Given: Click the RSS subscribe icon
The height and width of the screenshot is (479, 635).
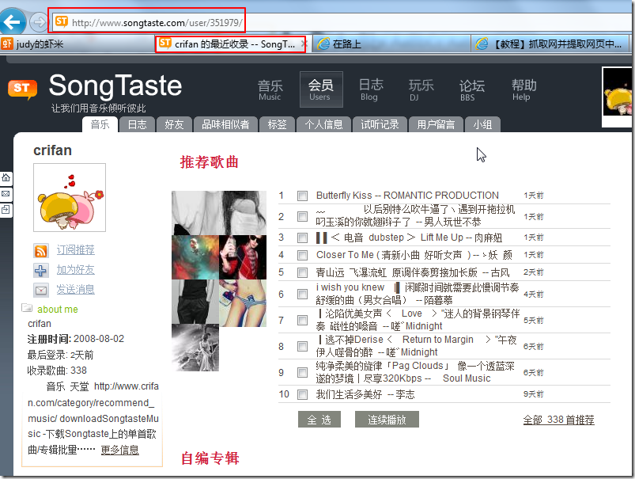Looking at the screenshot, I should point(41,251).
